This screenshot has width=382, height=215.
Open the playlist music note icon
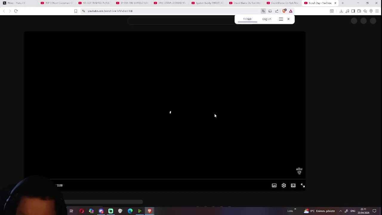tap(347, 11)
